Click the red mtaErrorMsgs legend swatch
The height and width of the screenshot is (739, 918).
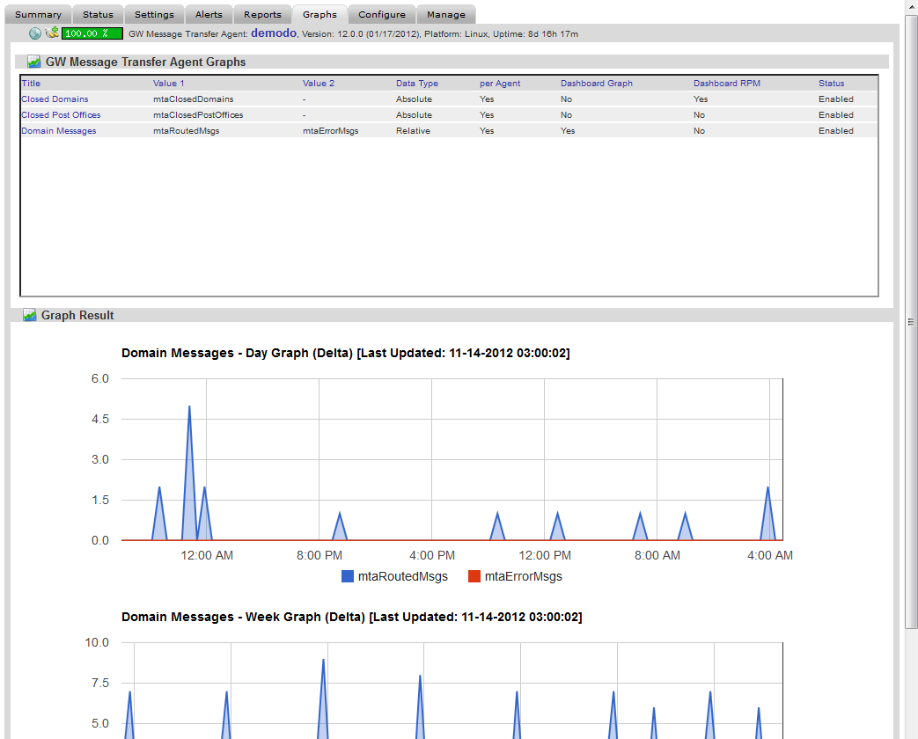pos(474,576)
